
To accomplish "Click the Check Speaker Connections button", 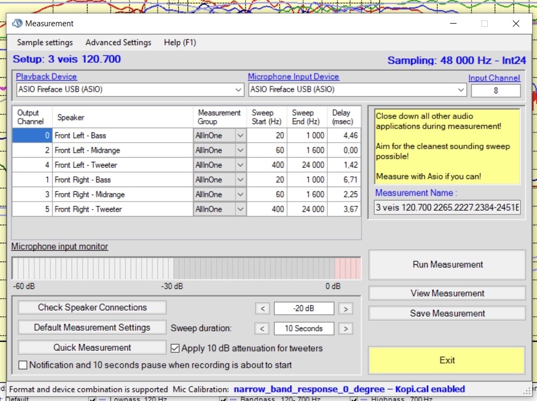I will click(92, 308).
